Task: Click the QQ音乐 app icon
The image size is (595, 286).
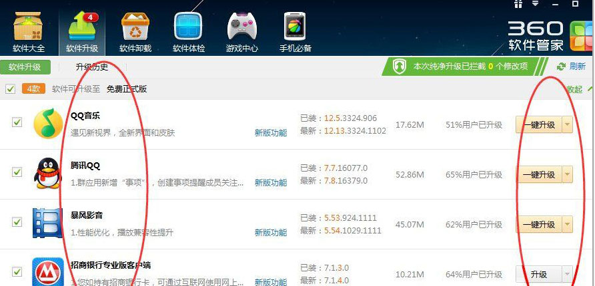Action: tap(48, 123)
